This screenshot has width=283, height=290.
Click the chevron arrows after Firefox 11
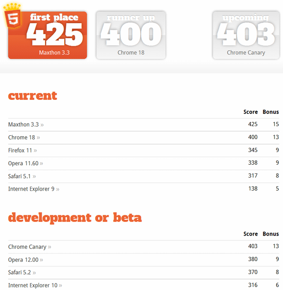point(35,151)
